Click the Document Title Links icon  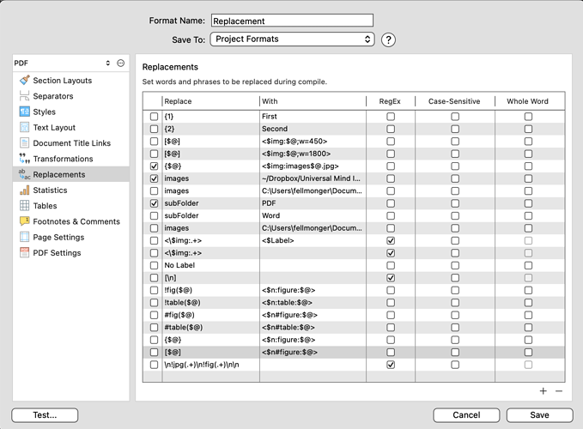[x=24, y=143]
